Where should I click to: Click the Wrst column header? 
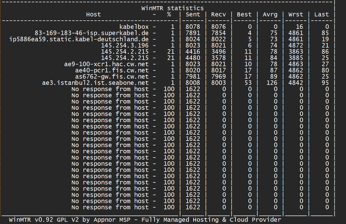pyautogui.click(x=296, y=15)
